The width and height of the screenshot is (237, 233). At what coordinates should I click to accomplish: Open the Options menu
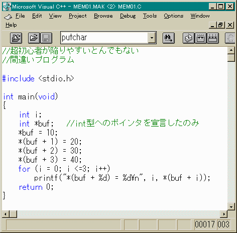click(x=174, y=16)
